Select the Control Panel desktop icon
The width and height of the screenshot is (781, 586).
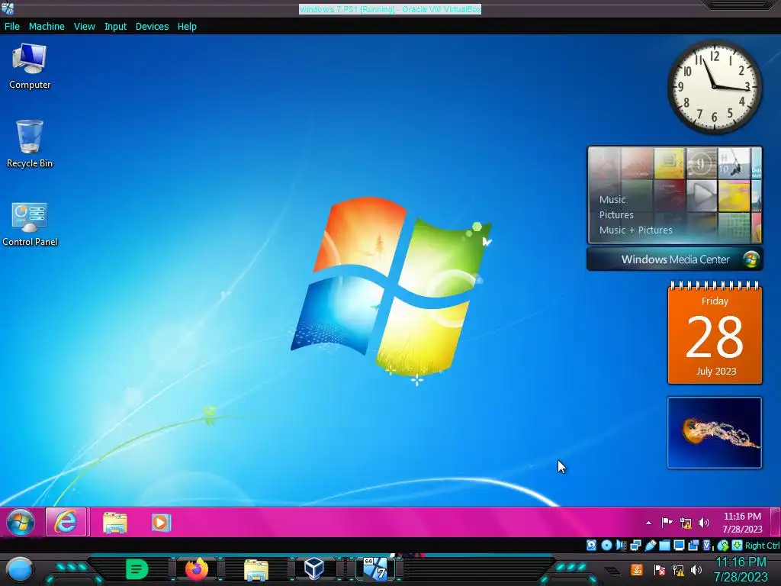coord(30,224)
